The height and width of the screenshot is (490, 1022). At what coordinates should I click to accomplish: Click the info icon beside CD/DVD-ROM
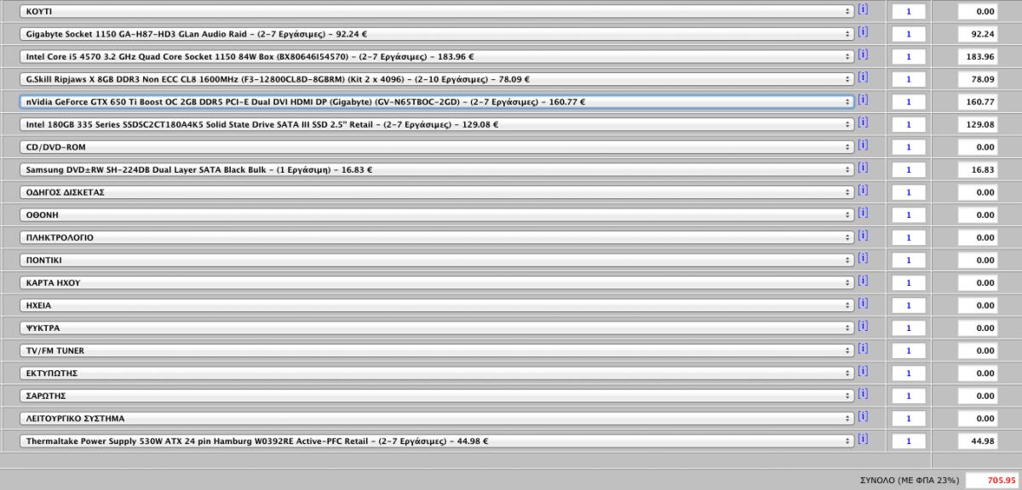coord(863,145)
